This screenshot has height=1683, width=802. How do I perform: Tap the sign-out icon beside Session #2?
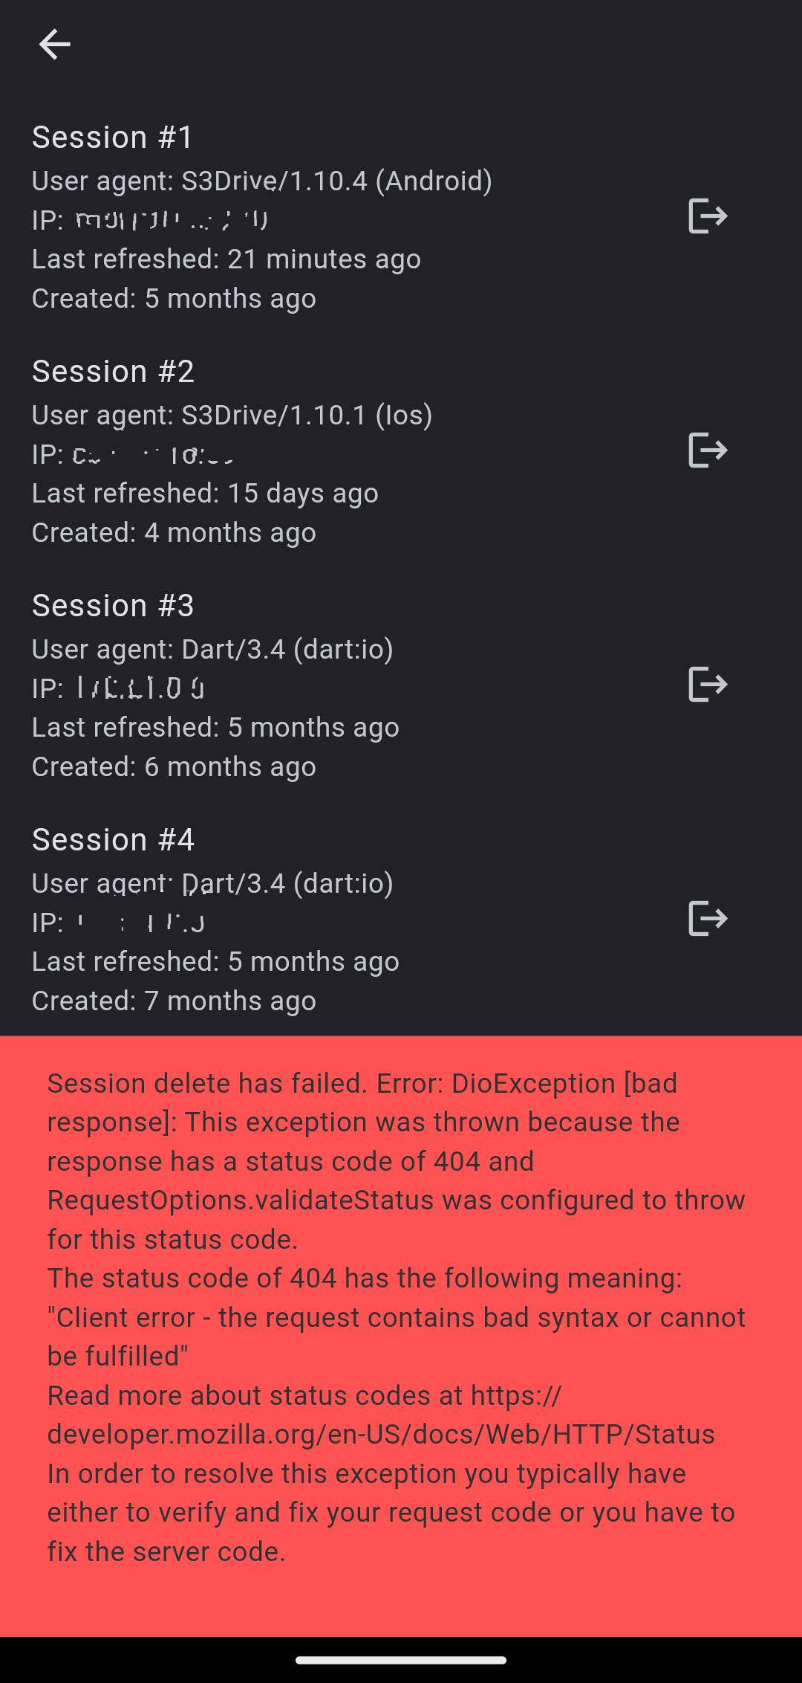coord(708,450)
